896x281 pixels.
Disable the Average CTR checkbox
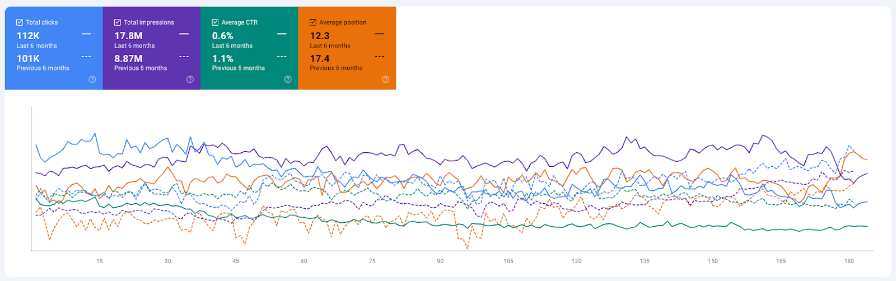point(215,22)
